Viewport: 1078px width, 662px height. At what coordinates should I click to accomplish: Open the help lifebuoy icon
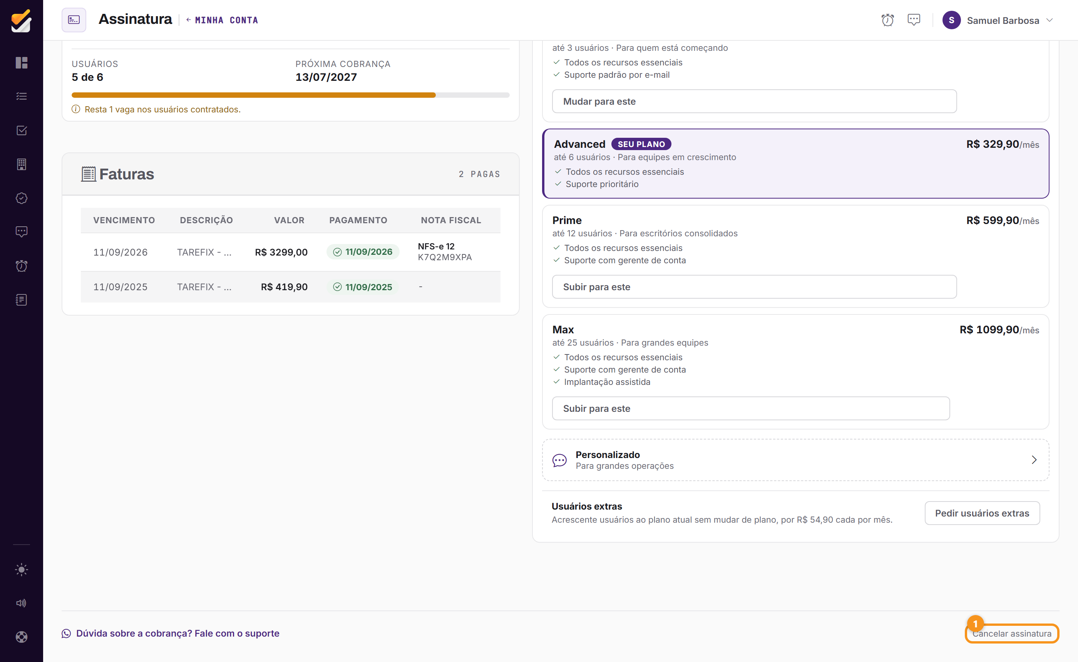[22, 637]
